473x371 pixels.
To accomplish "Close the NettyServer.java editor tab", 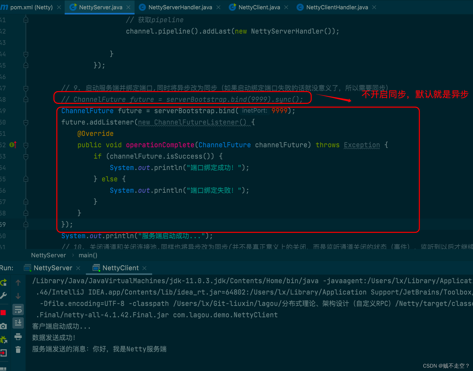I will 128,7.
